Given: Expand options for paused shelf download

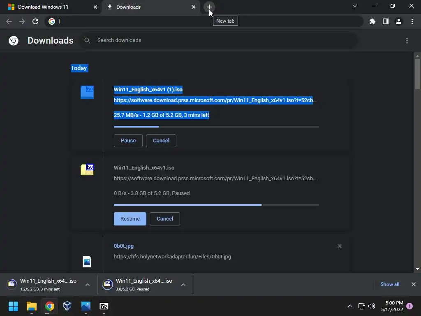Looking at the screenshot, I should point(183,285).
